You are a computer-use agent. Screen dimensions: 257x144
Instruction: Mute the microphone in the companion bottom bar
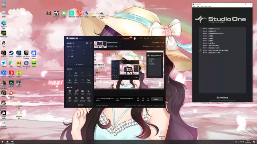click(98, 99)
